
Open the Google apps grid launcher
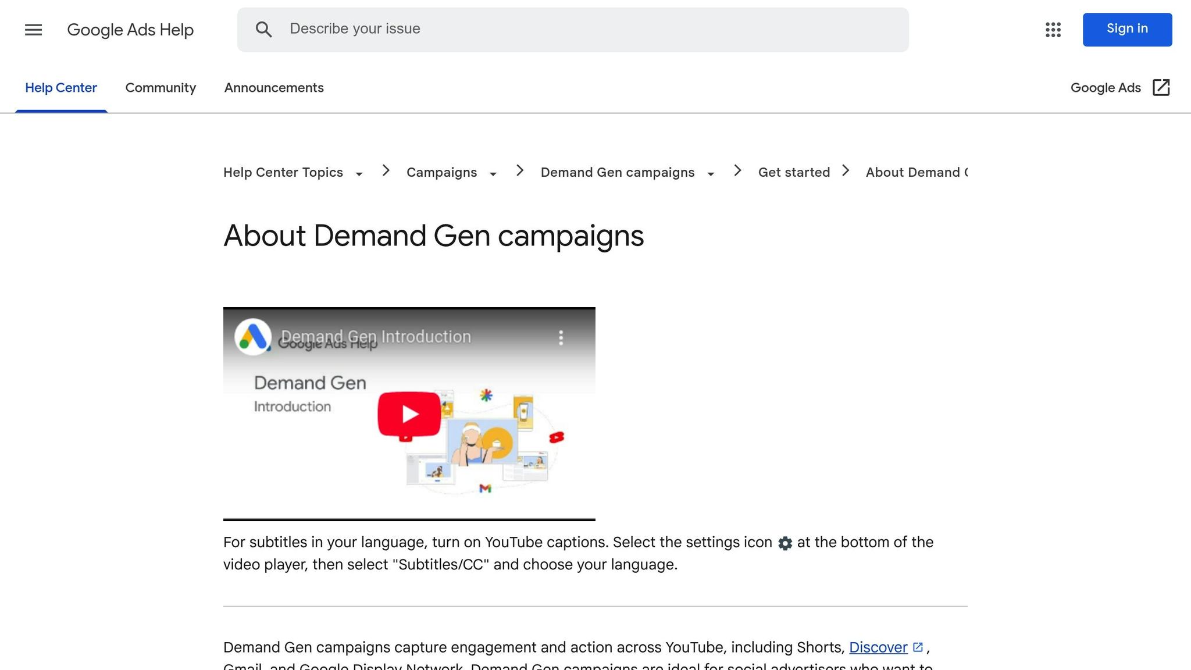tap(1053, 30)
